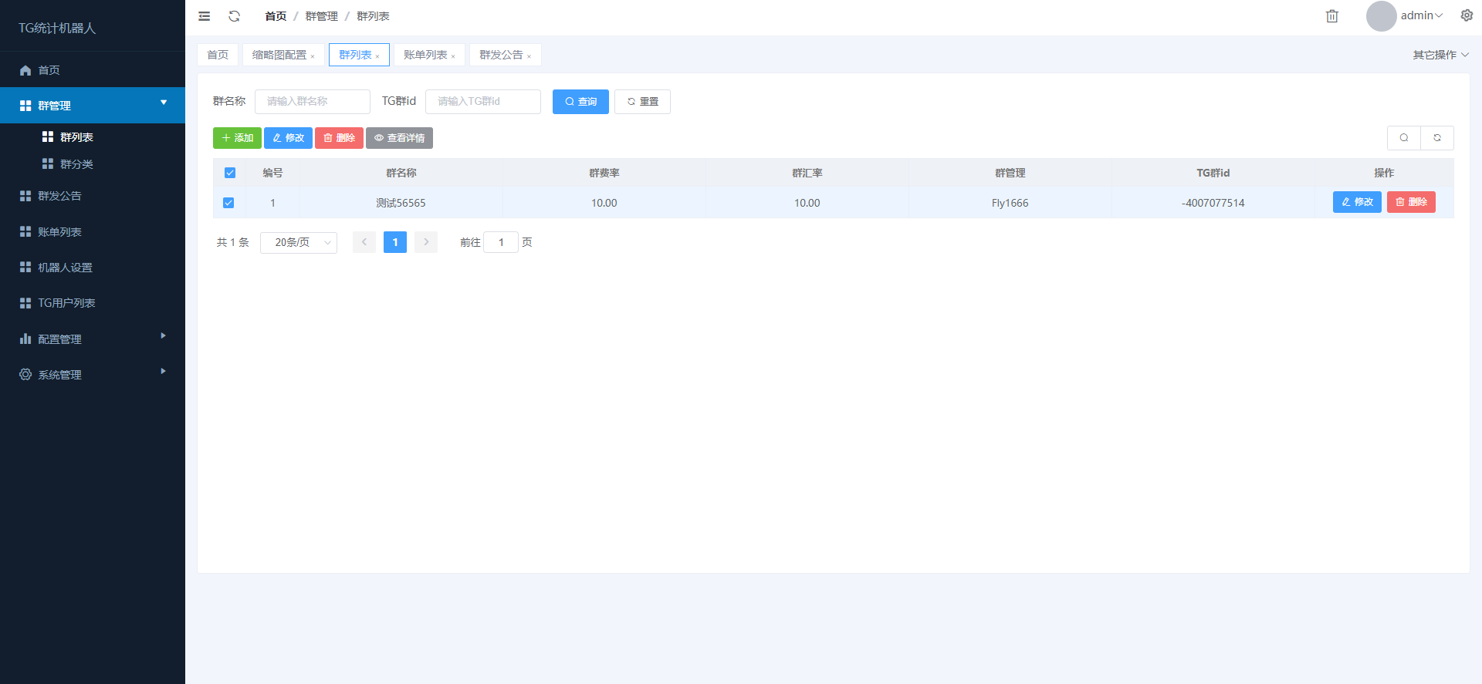Click the 群管理 breadcrumb item
Screen dimensions: 1482x684
[x=322, y=16]
